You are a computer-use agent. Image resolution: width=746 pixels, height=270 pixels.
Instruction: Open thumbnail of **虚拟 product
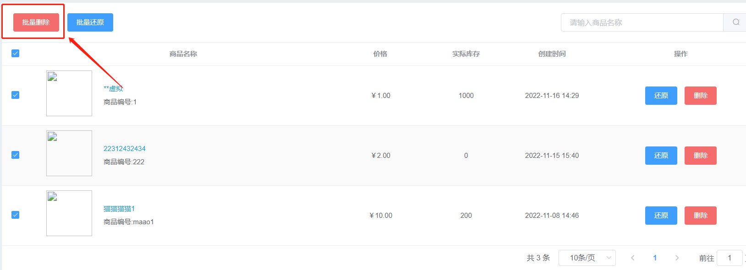pyautogui.click(x=69, y=93)
